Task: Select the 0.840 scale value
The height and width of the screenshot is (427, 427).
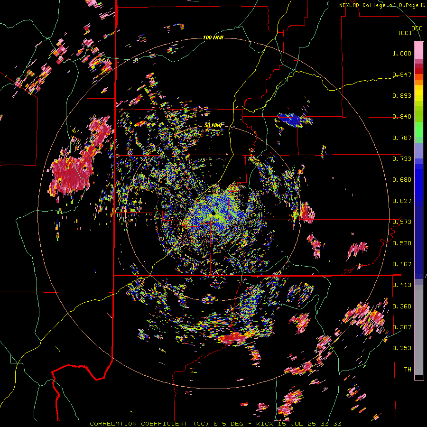Action: coord(402,117)
